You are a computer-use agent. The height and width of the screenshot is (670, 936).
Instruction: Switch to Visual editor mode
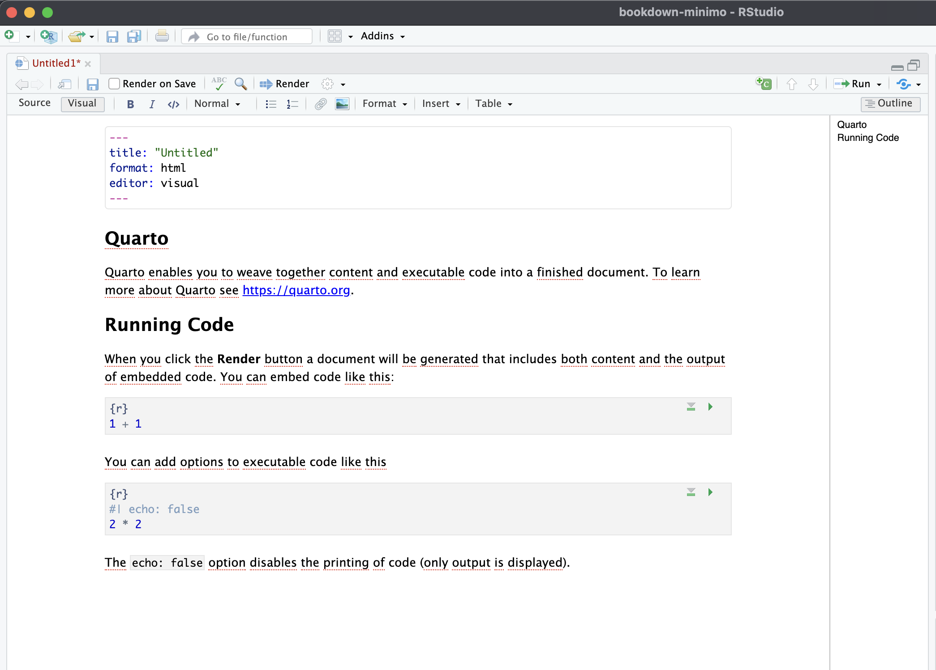coord(82,104)
